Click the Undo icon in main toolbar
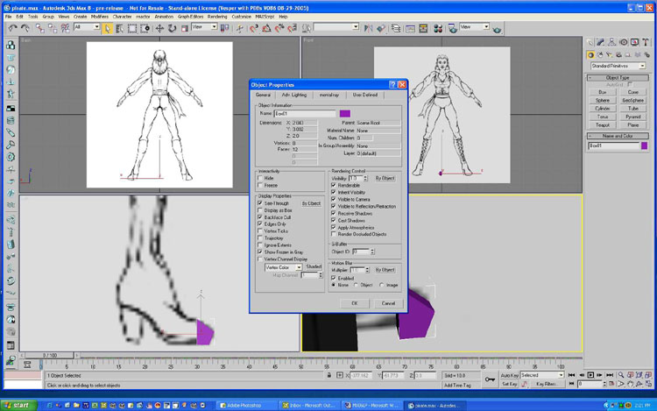The width and height of the screenshot is (657, 411). coord(12,28)
